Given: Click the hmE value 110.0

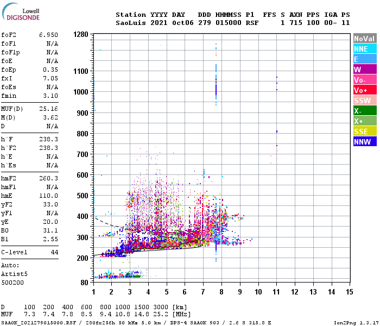Looking at the screenshot, I should [x=48, y=196].
